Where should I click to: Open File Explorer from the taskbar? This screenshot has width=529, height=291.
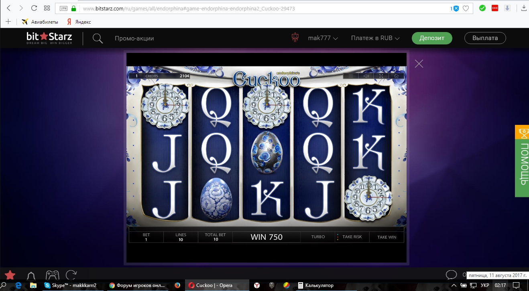coord(34,285)
